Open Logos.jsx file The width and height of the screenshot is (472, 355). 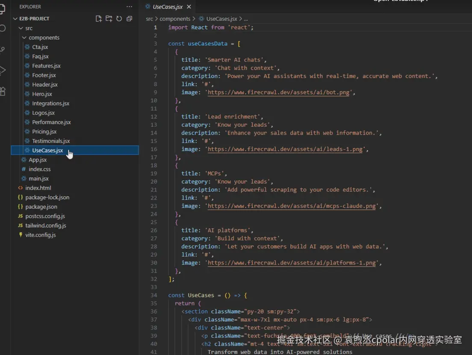tap(43, 113)
